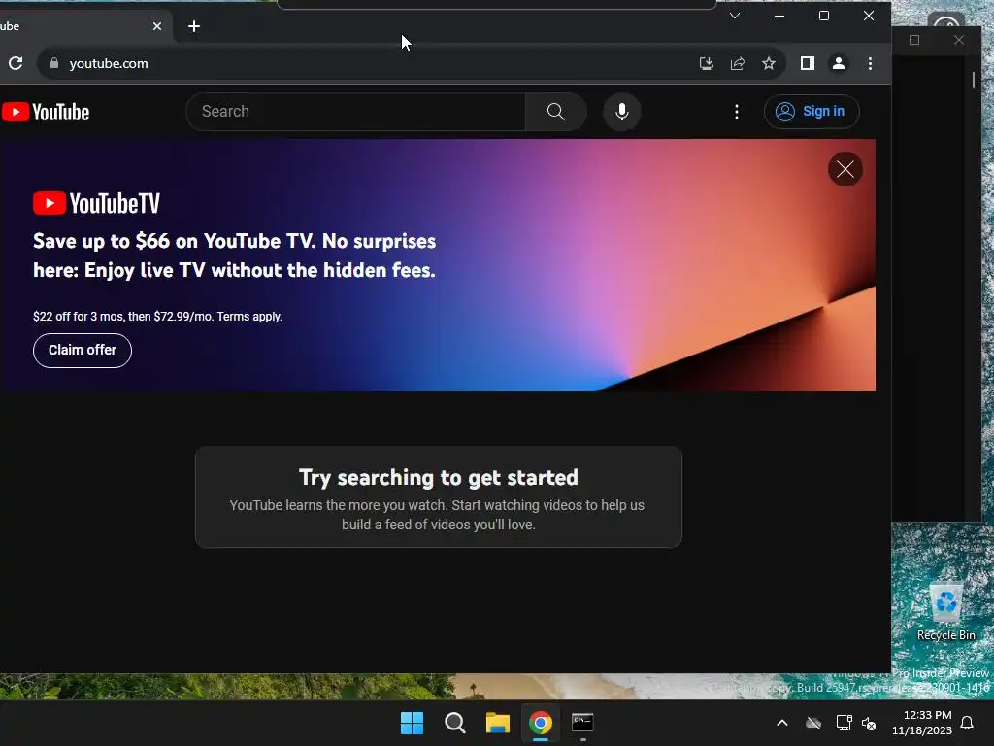Image resolution: width=994 pixels, height=746 pixels.
Task: Install YouTube app icon in address bar
Action: pyautogui.click(x=707, y=63)
